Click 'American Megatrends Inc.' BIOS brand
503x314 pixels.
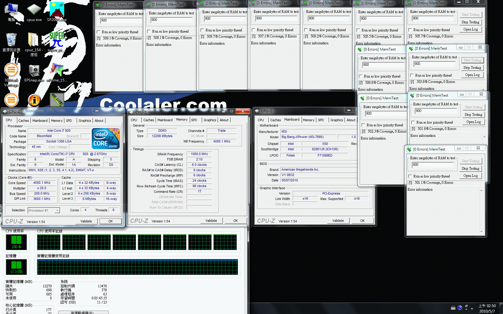(x=300, y=169)
